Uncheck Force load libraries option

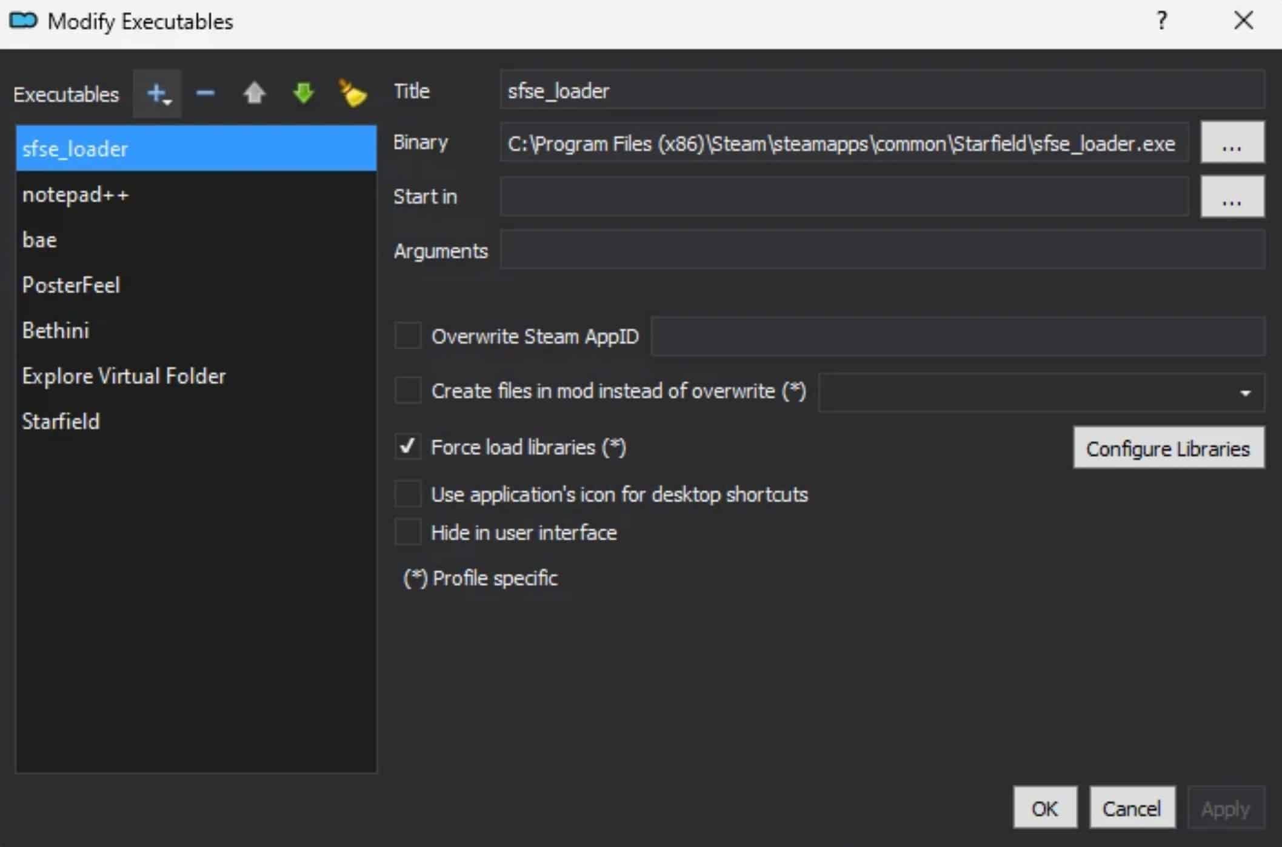tap(407, 447)
